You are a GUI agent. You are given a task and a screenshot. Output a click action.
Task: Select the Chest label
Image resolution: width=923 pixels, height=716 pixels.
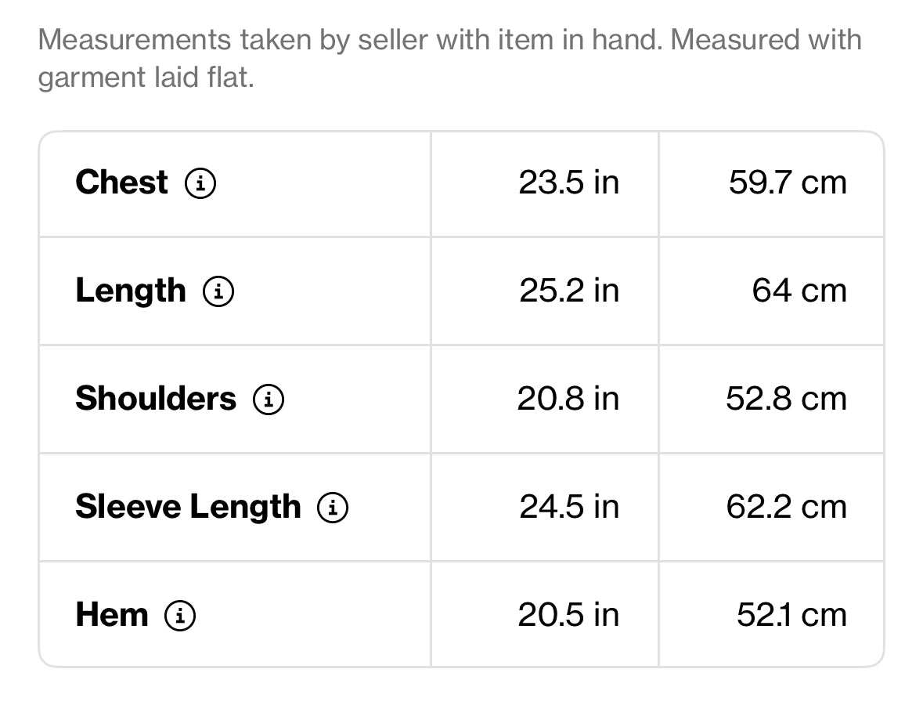121,183
